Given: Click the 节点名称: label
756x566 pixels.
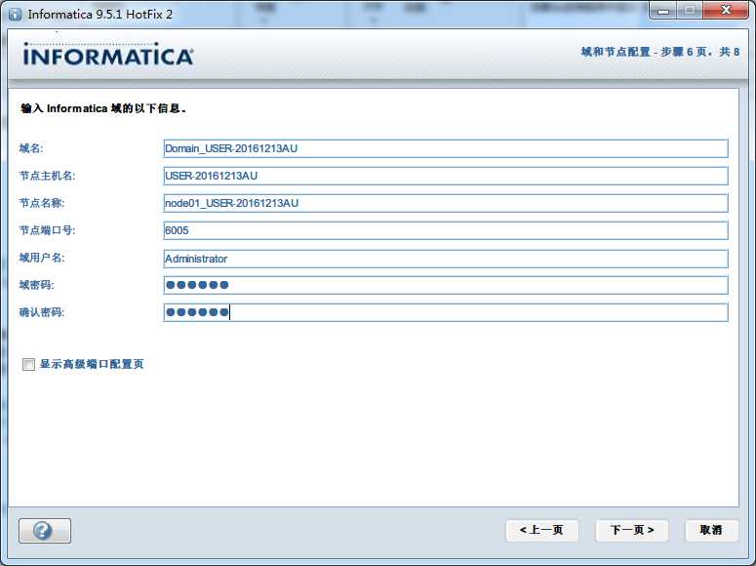Looking at the screenshot, I should click(x=42, y=203).
